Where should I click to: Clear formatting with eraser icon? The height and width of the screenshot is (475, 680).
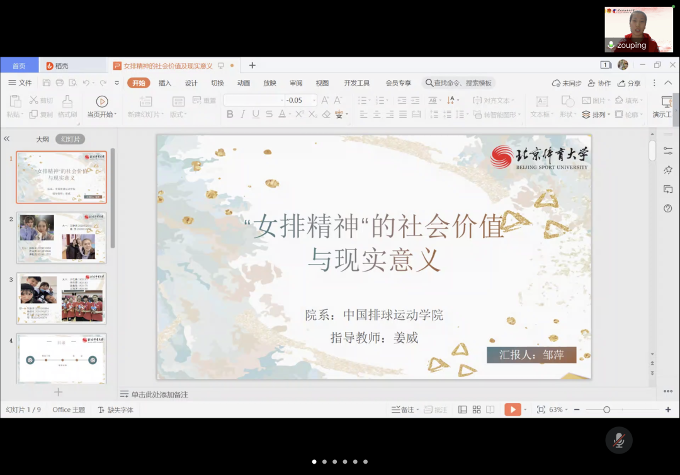click(326, 114)
